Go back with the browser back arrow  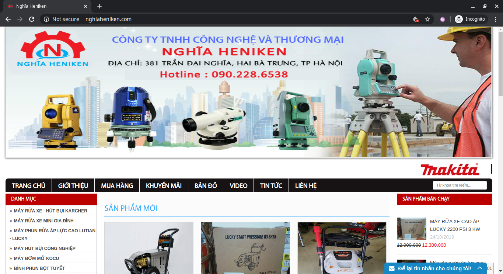click(8, 19)
